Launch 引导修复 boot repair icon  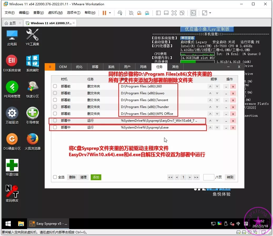tap(33, 113)
